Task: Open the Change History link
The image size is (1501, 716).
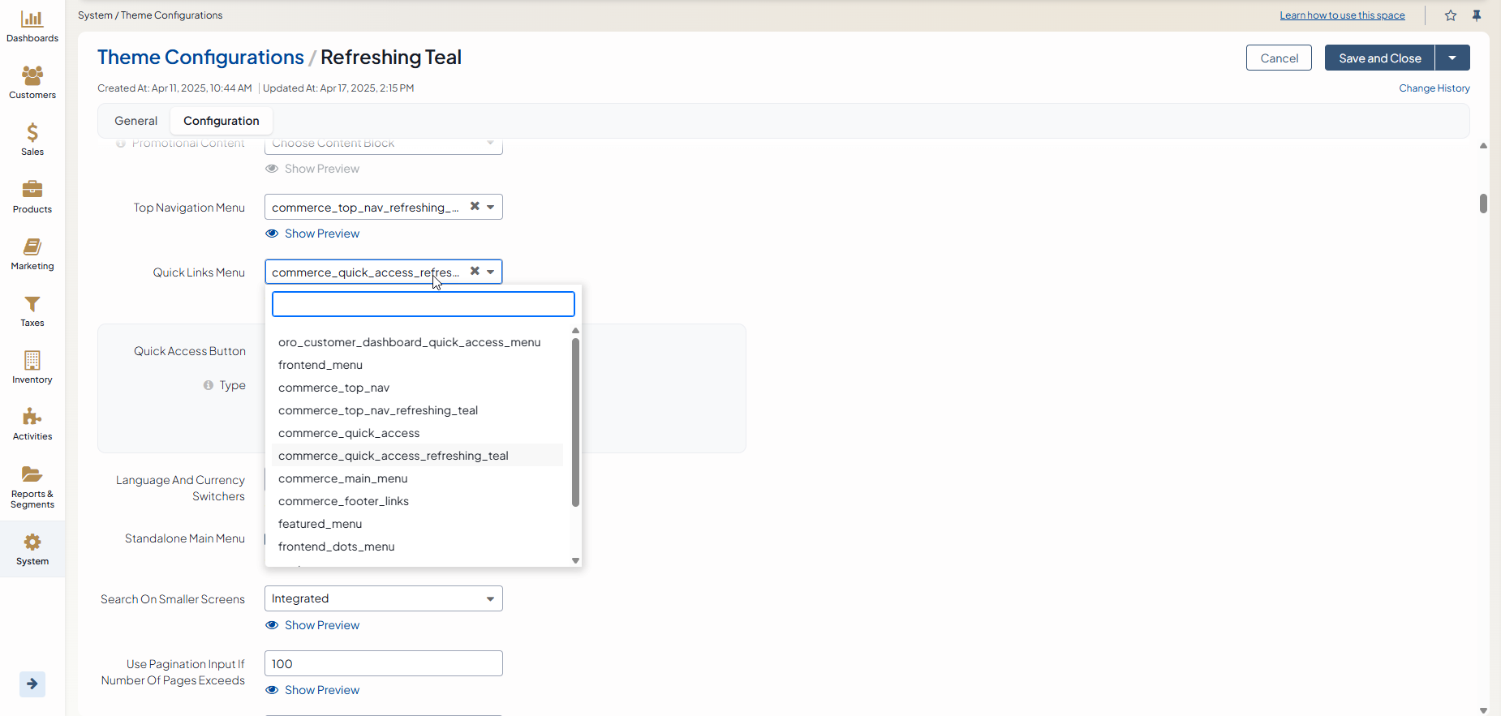Action: [1434, 88]
